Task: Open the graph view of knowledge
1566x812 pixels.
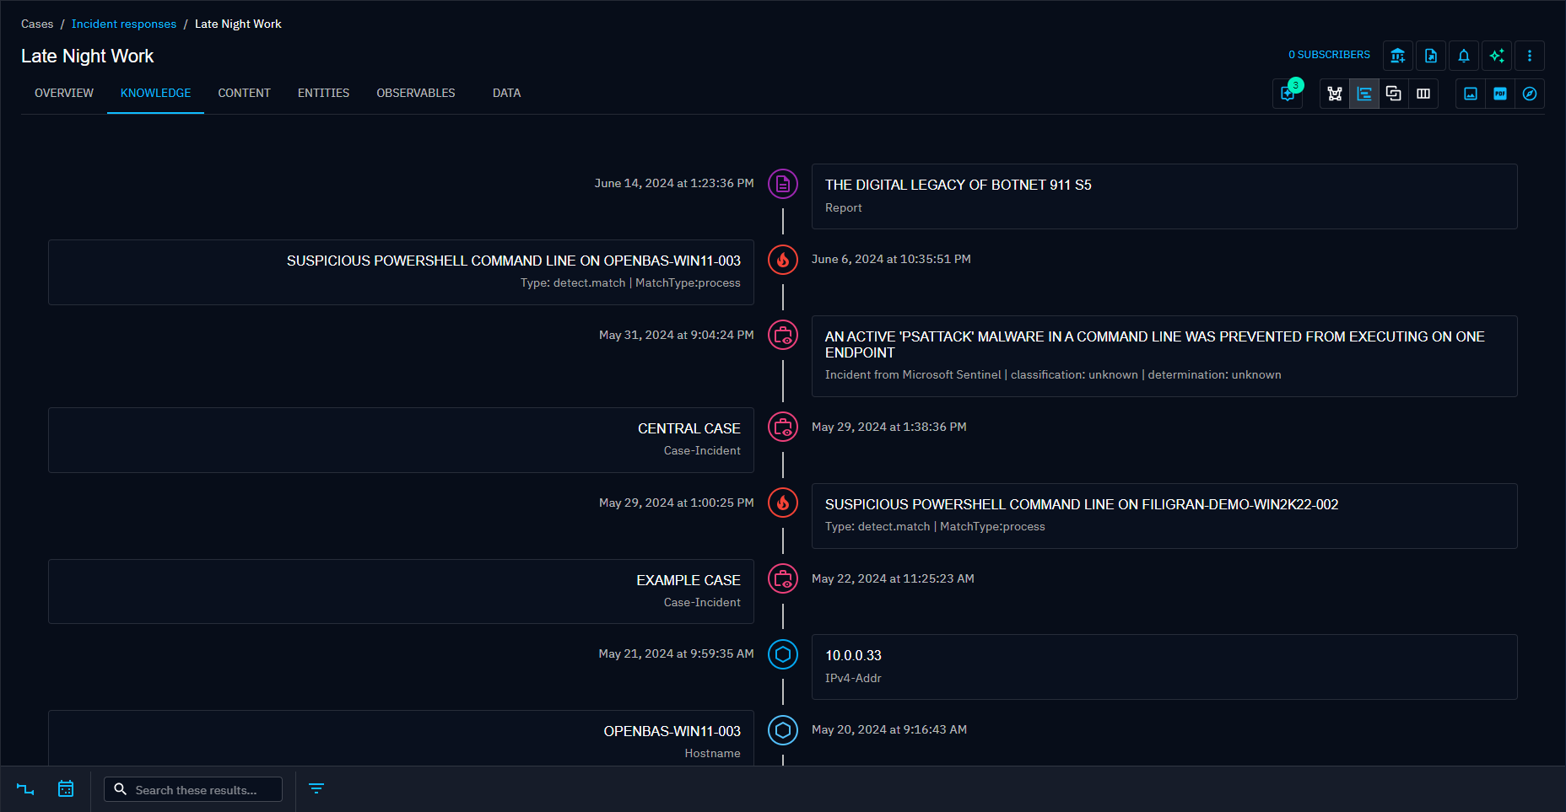Action: 1334,94
